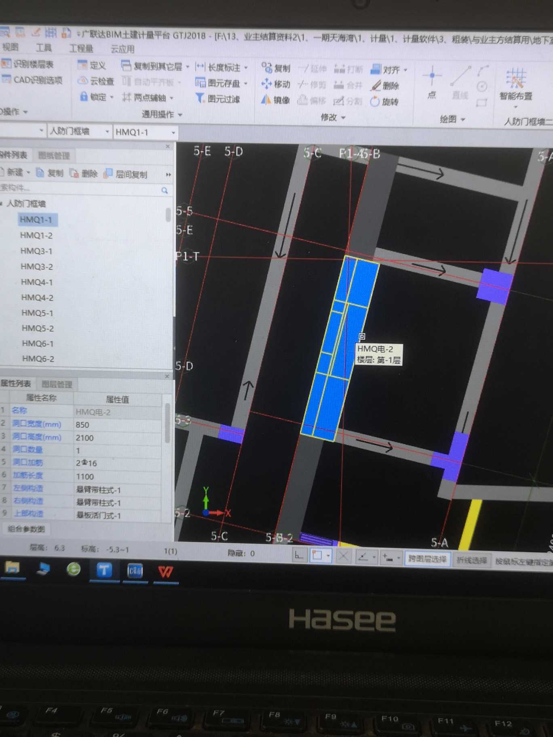Open the 锁定 dropdown arrow

pyautogui.click(x=112, y=97)
